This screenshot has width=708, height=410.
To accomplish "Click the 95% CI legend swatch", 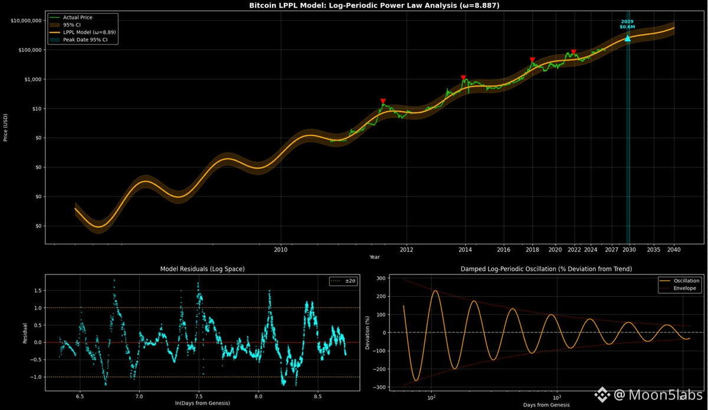I will coord(55,25).
